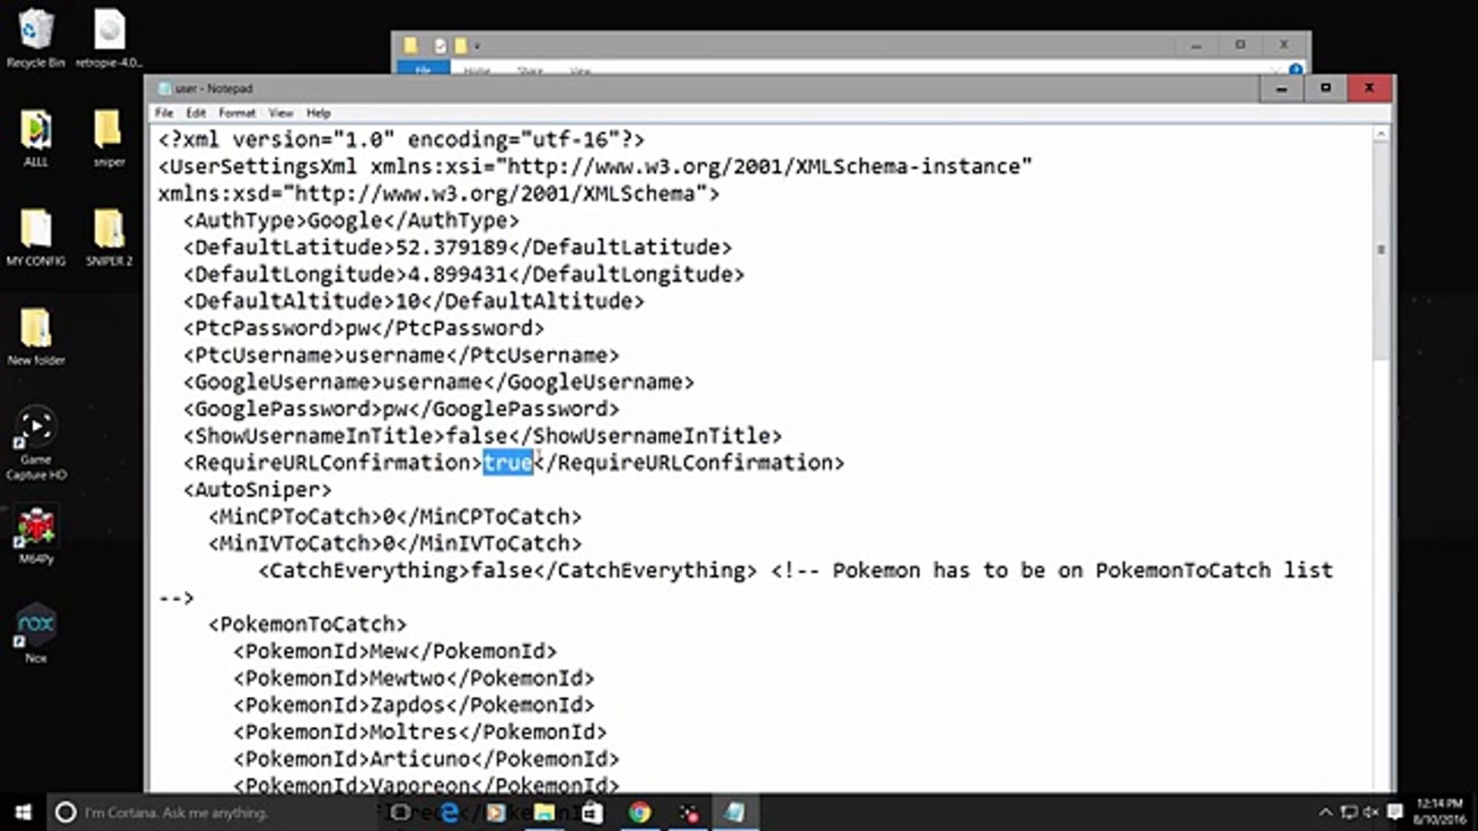Open the taskbar clock showing 12:14 PM

pyautogui.click(x=1439, y=812)
